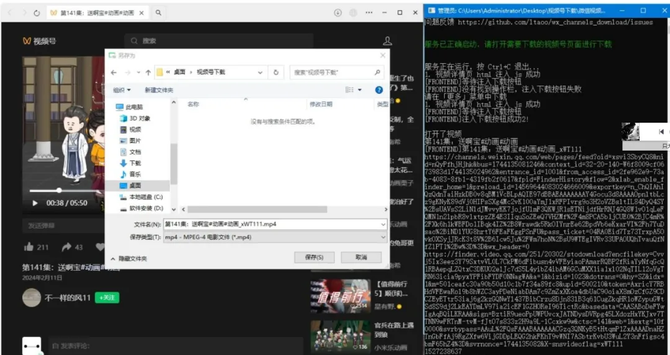This screenshot has height=355, width=670.
Task: Close the 另存为 dialog
Action: (382, 56)
